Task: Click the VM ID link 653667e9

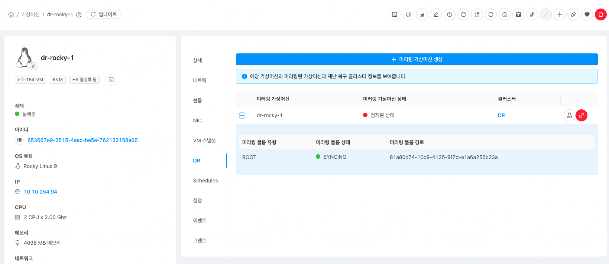Action: pyautogui.click(x=82, y=140)
